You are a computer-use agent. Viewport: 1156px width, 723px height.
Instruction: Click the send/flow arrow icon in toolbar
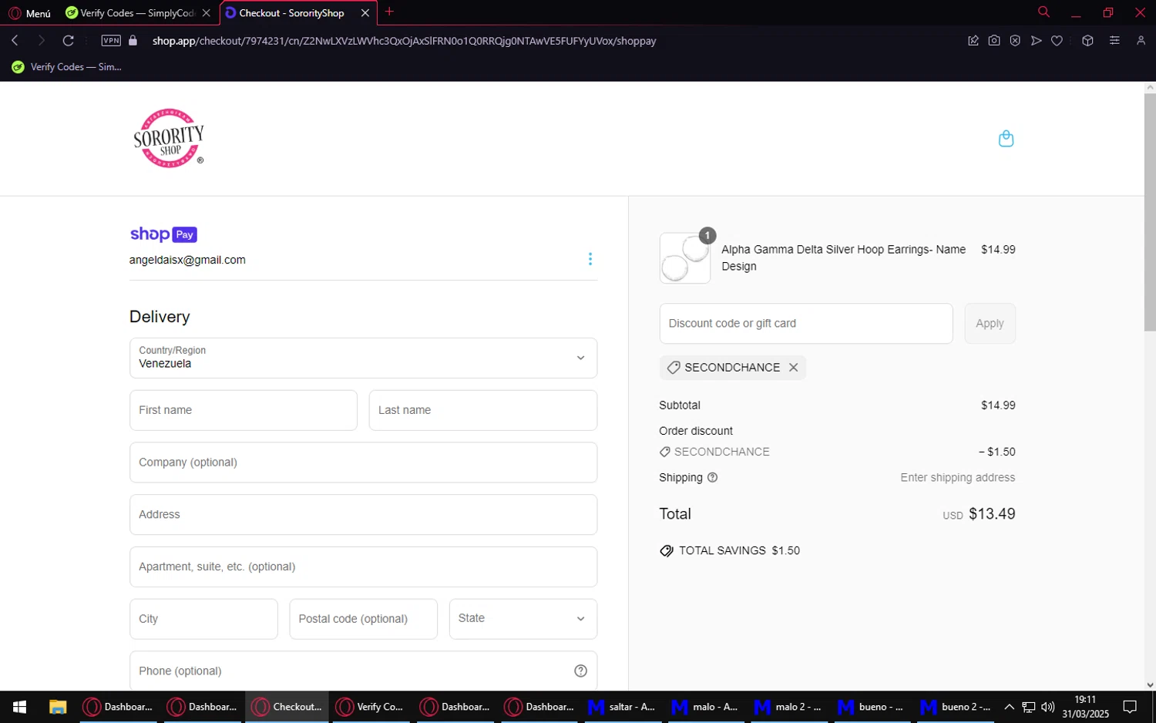pyautogui.click(x=1036, y=41)
